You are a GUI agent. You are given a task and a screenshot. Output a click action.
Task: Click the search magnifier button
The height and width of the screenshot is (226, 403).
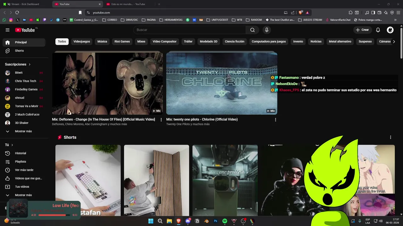(x=253, y=30)
